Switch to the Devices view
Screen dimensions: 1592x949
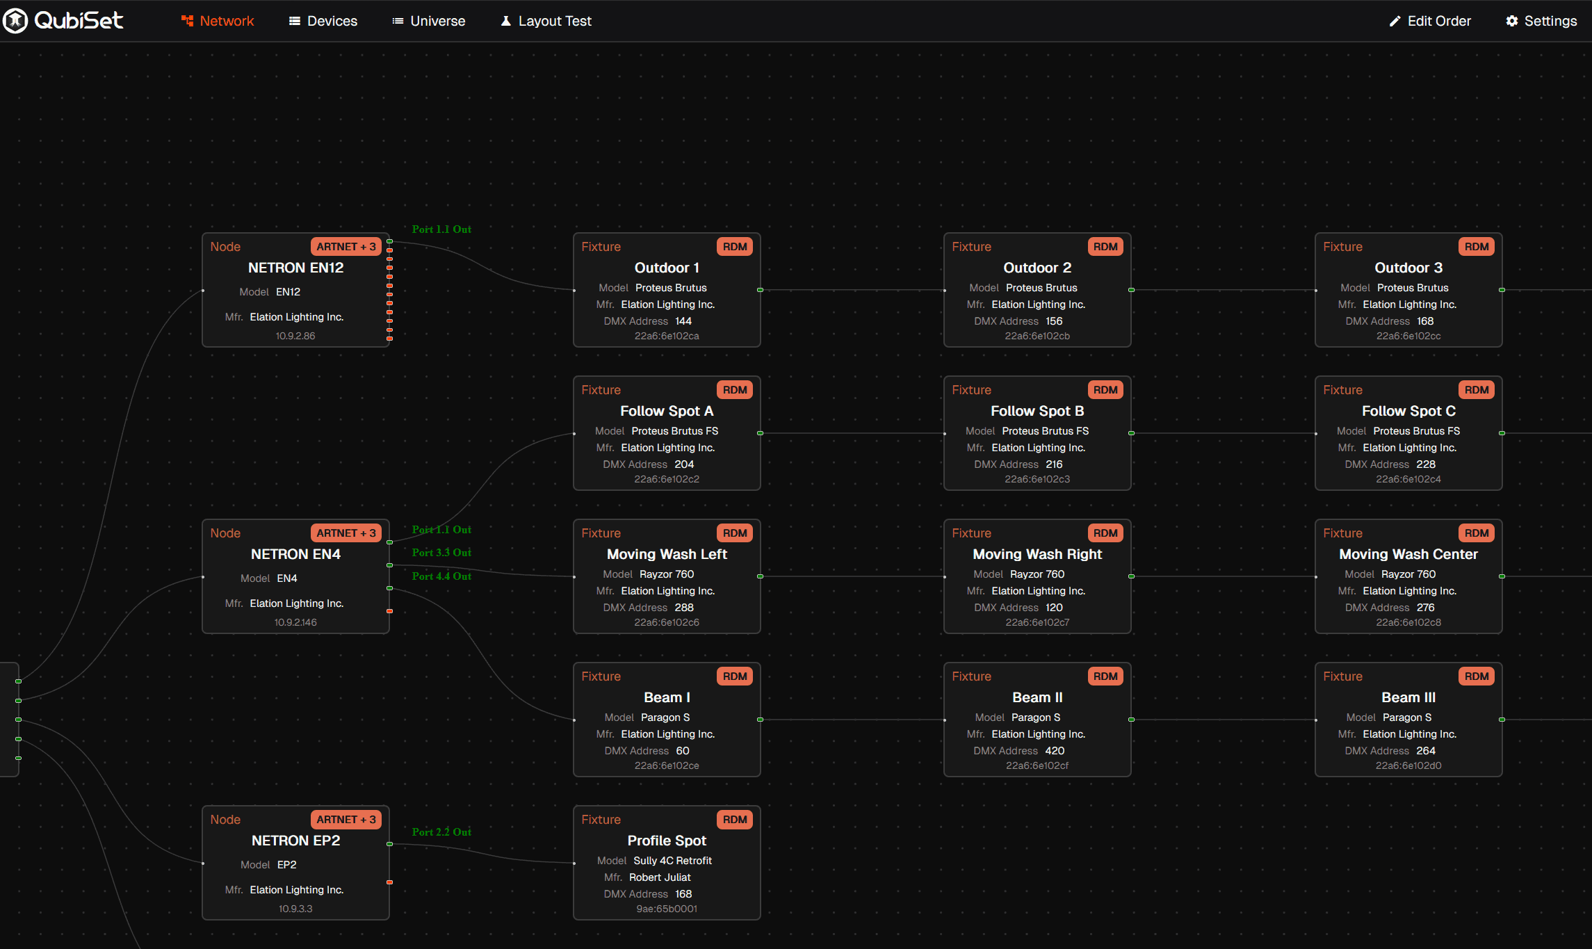pyautogui.click(x=323, y=21)
